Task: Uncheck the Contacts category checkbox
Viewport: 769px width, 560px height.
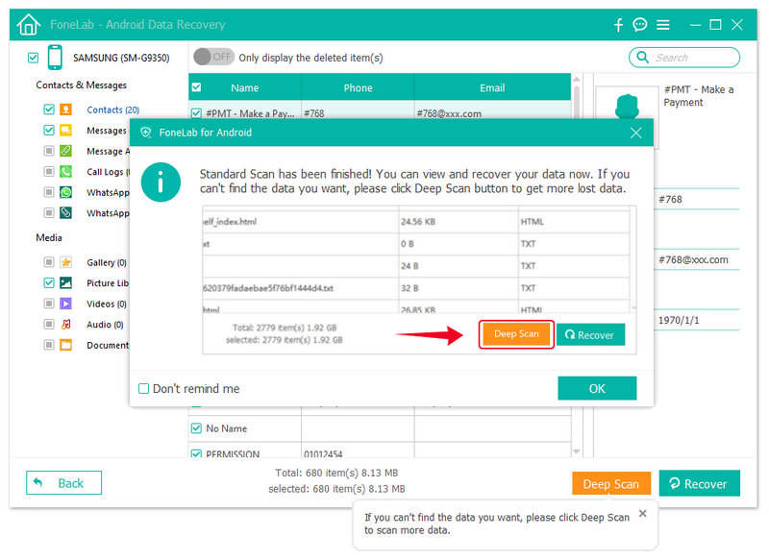Action: [49, 110]
